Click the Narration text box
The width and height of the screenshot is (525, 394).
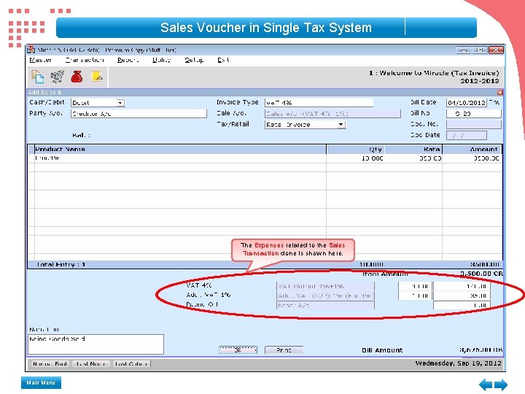coord(96,344)
